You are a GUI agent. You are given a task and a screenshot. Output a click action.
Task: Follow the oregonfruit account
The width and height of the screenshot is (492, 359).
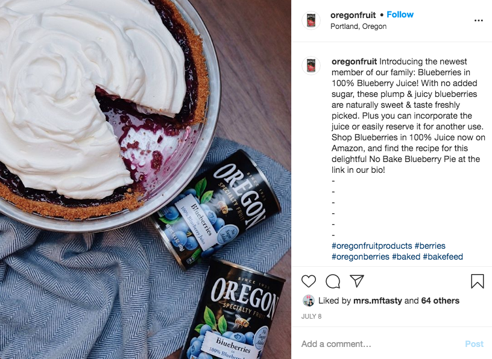pos(400,14)
